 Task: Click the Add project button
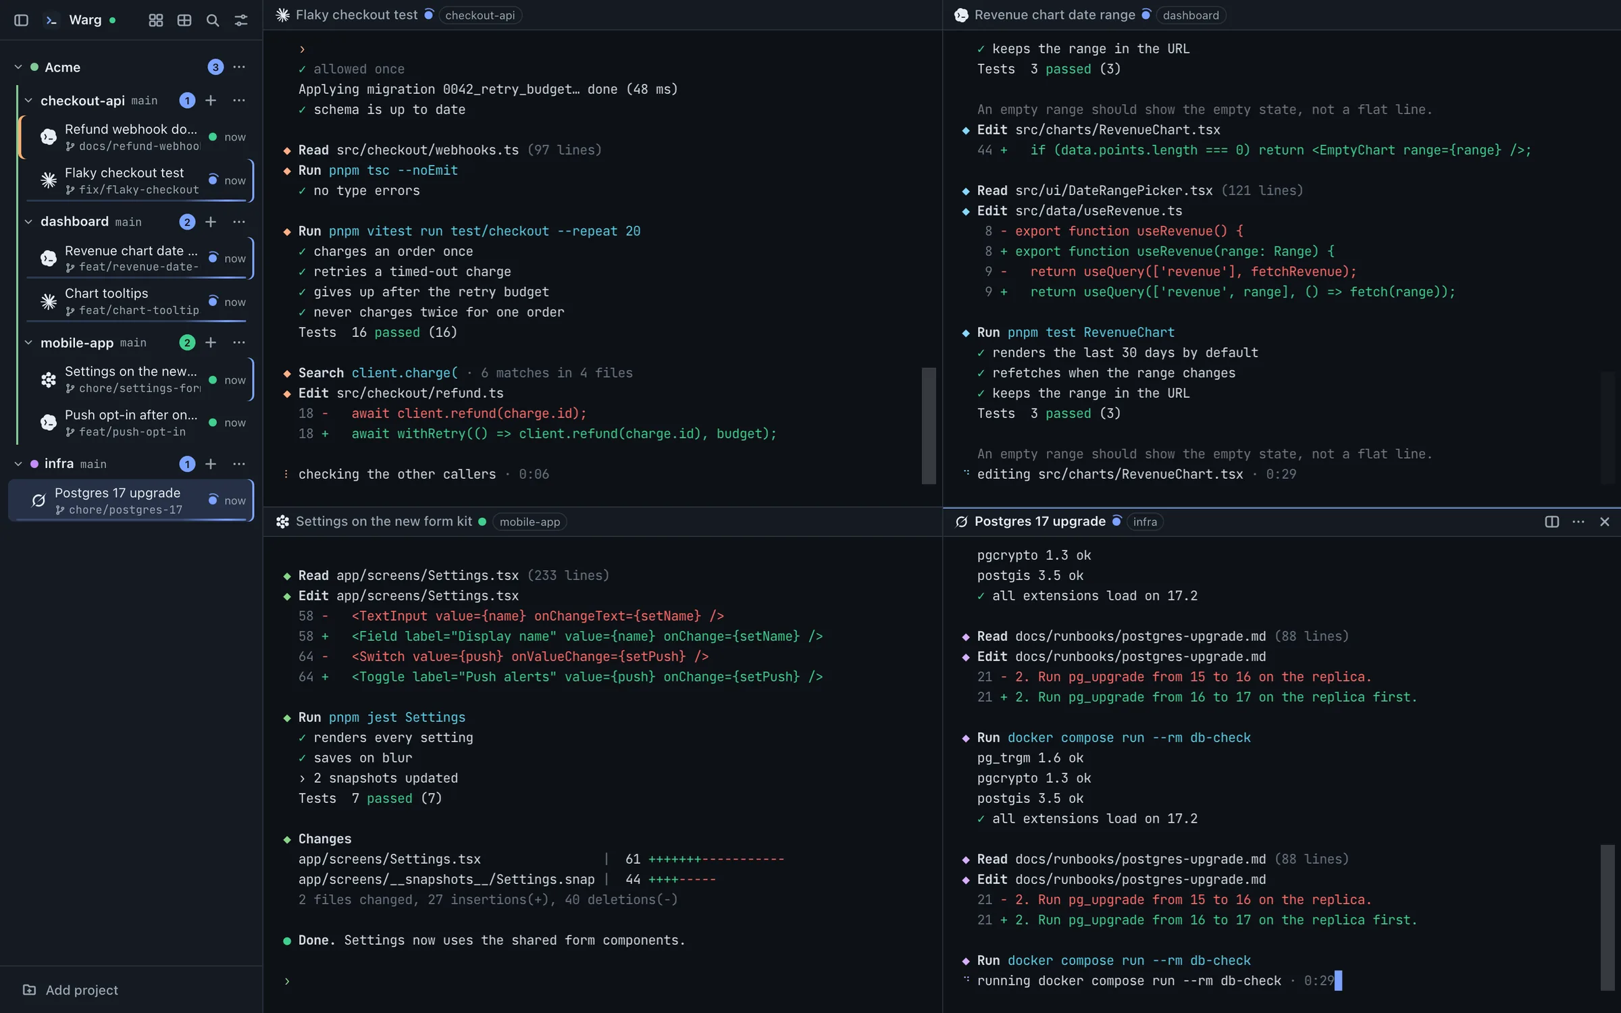point(70,989)
